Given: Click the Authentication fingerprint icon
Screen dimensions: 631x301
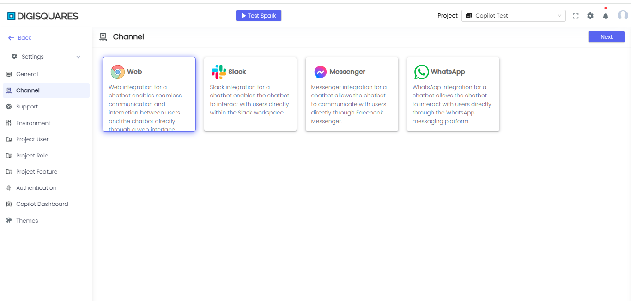Looking at the screenshot, I should tap(9, 188).
